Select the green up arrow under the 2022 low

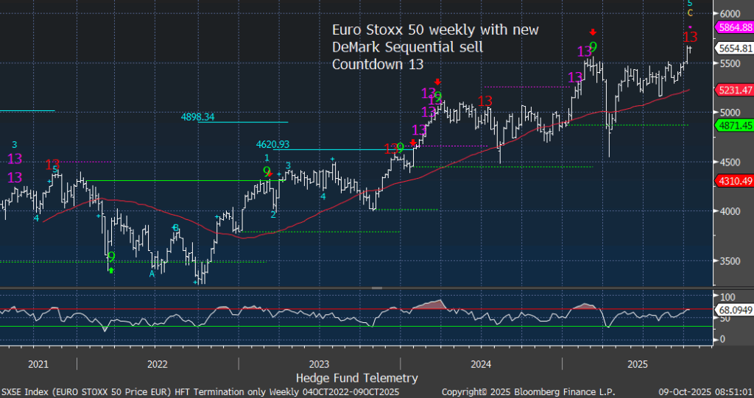pos(111,270)
